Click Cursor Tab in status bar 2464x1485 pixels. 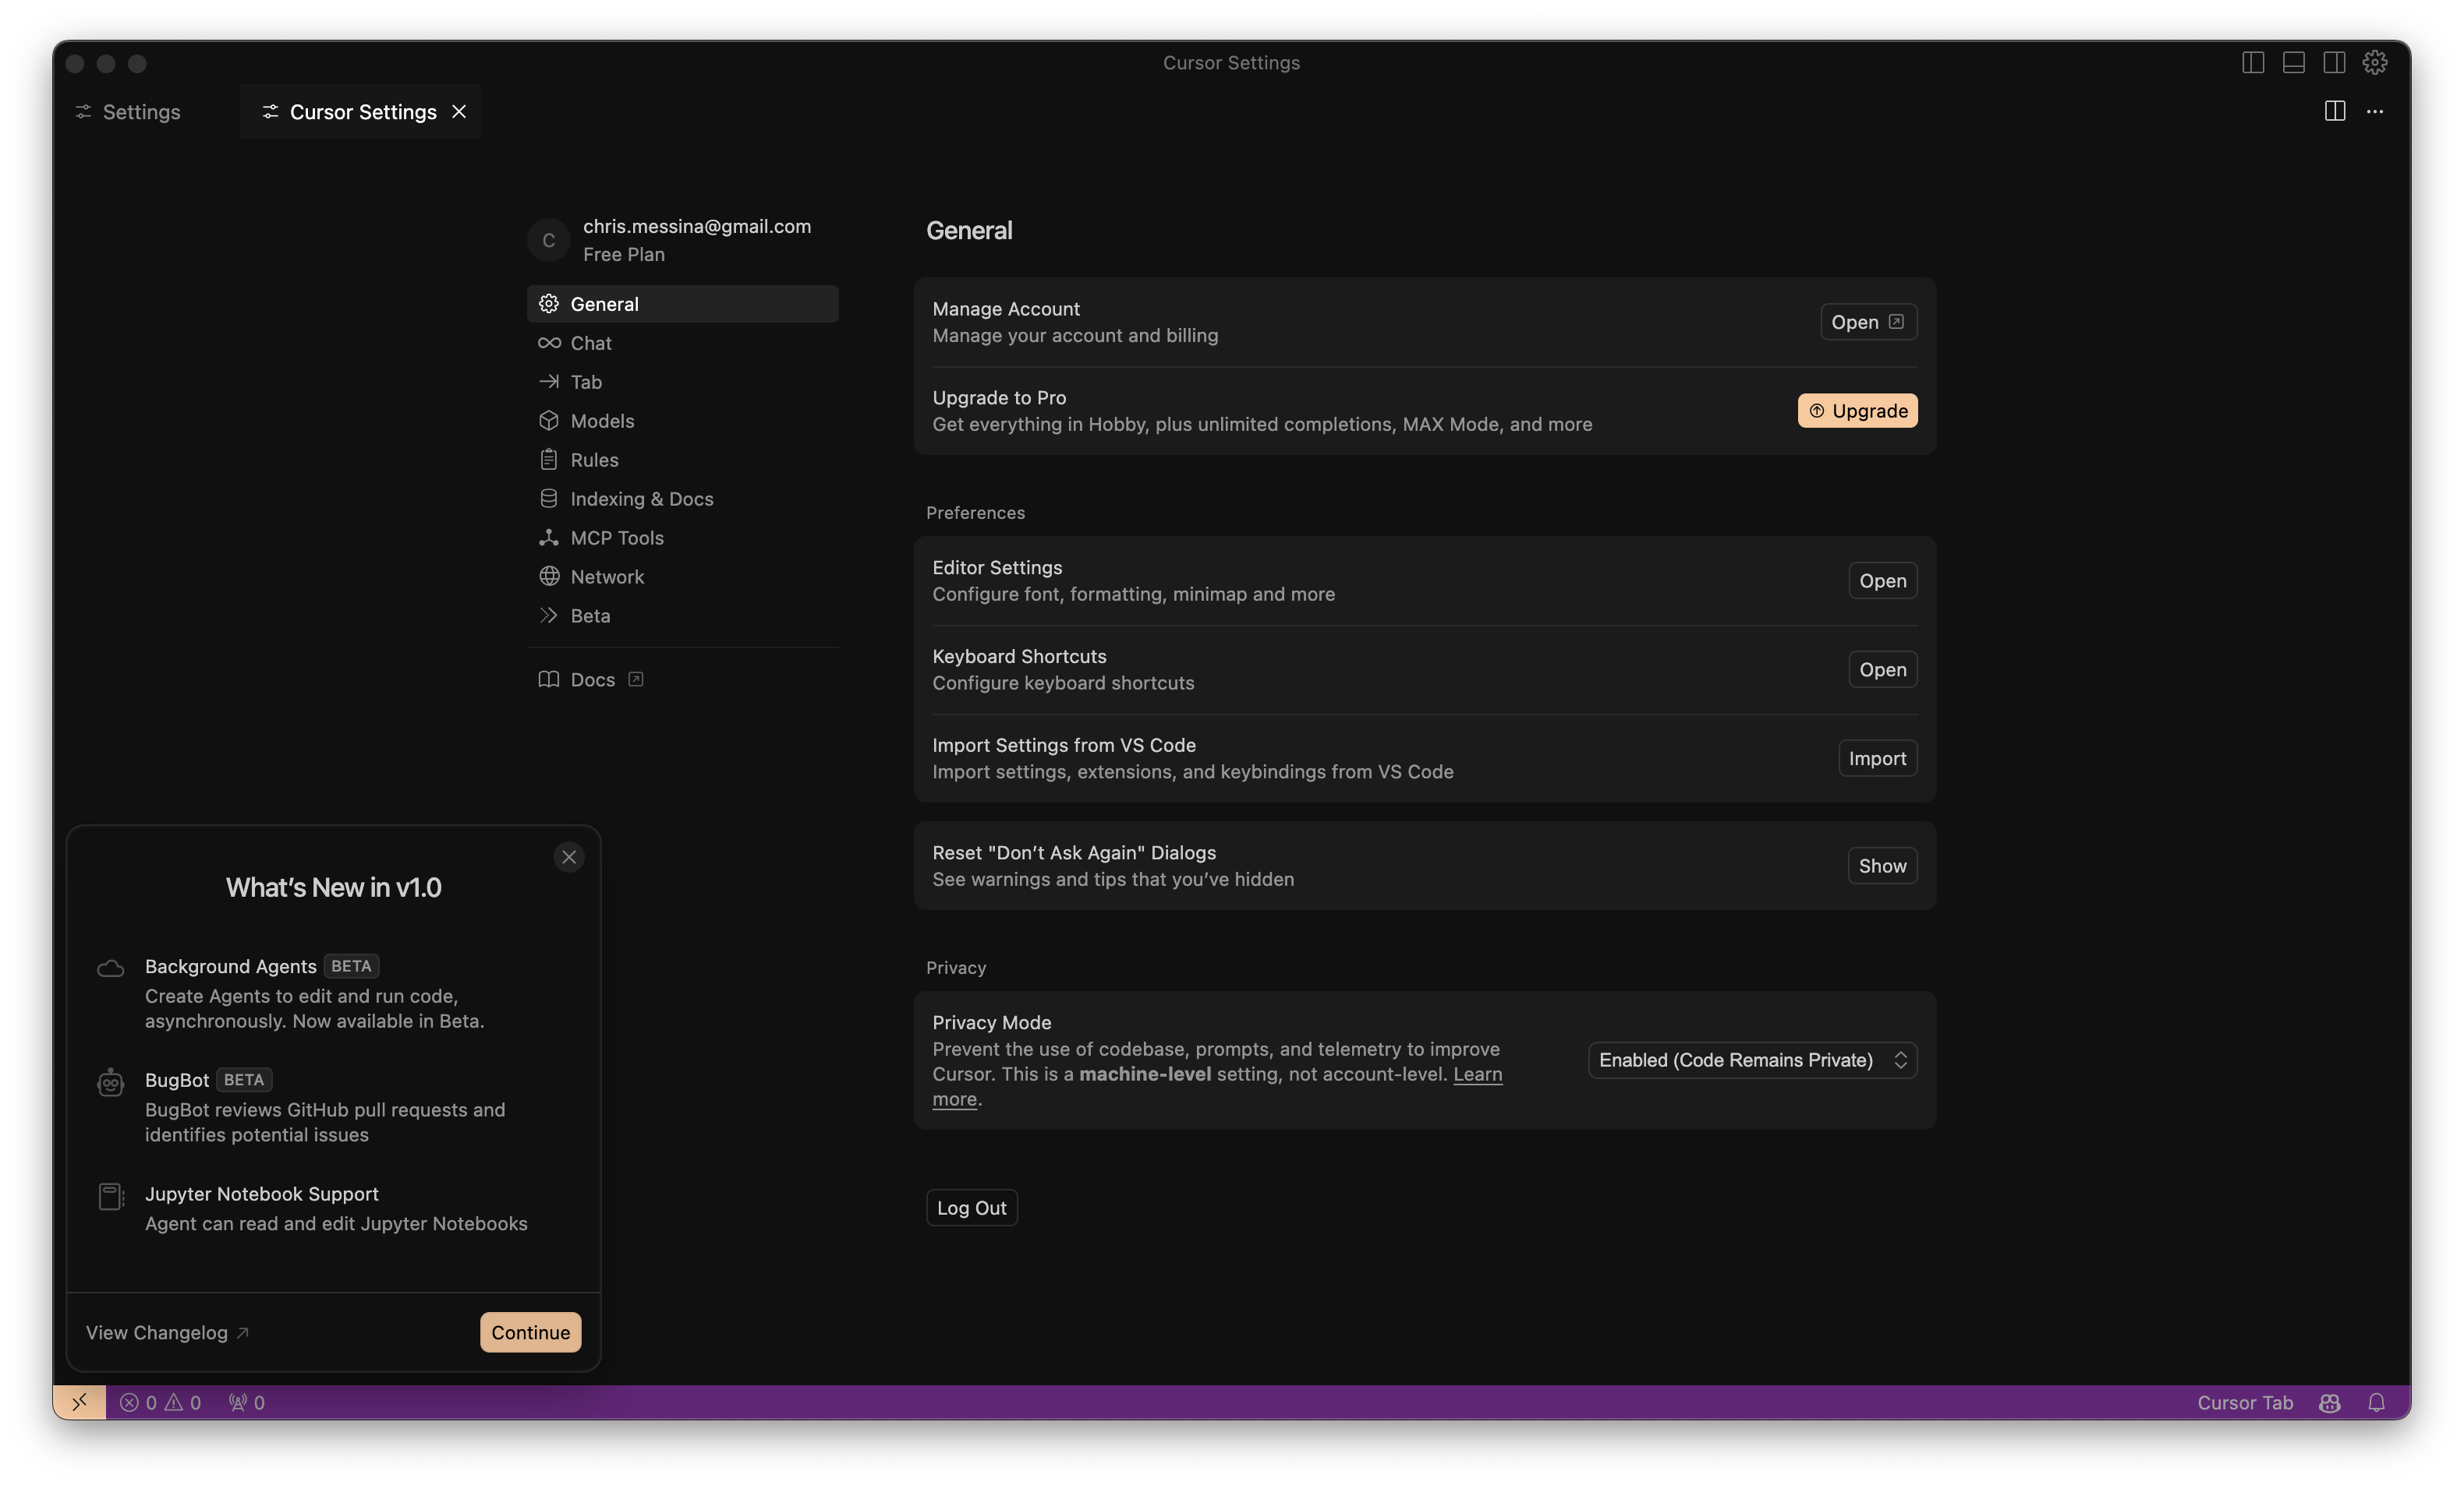tap(2244, 1402)
